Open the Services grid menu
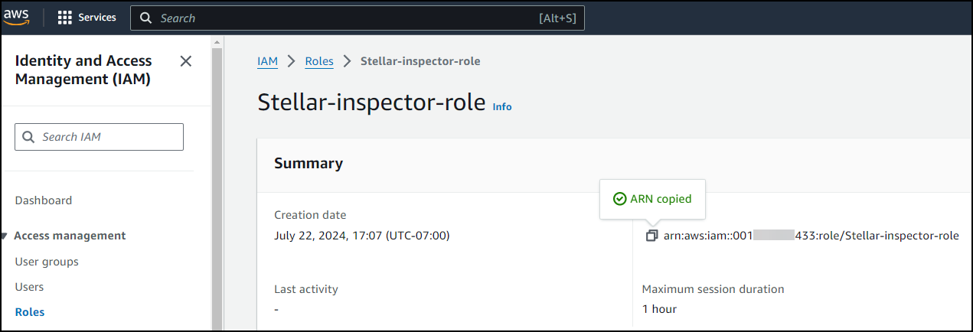Screen dimensions: 973x332 click(x=65, y=18)
